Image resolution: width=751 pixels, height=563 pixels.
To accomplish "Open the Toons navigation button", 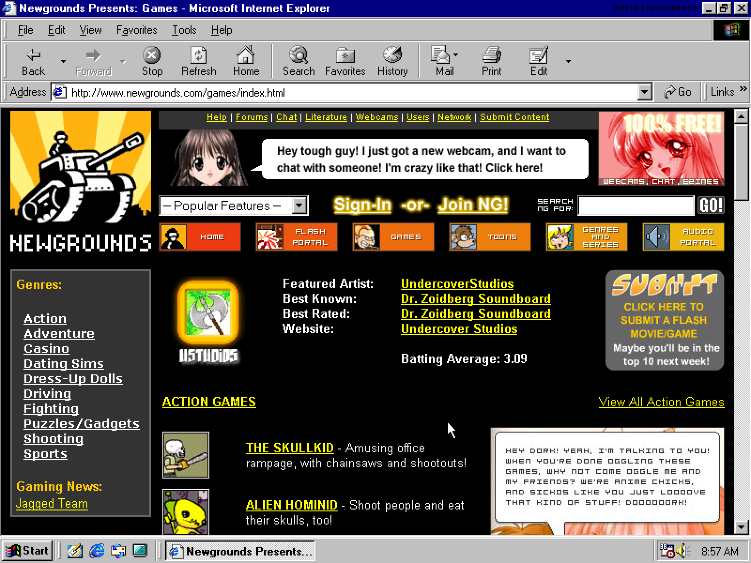I will click(490, 237).
